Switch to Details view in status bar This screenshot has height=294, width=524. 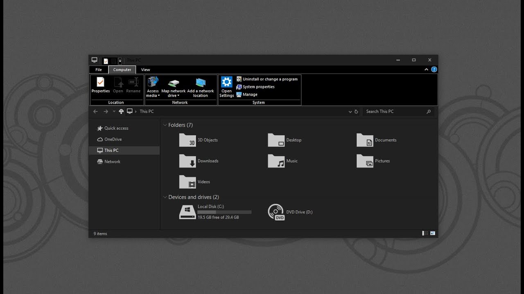pyautogui.click(x=425, y=234)
